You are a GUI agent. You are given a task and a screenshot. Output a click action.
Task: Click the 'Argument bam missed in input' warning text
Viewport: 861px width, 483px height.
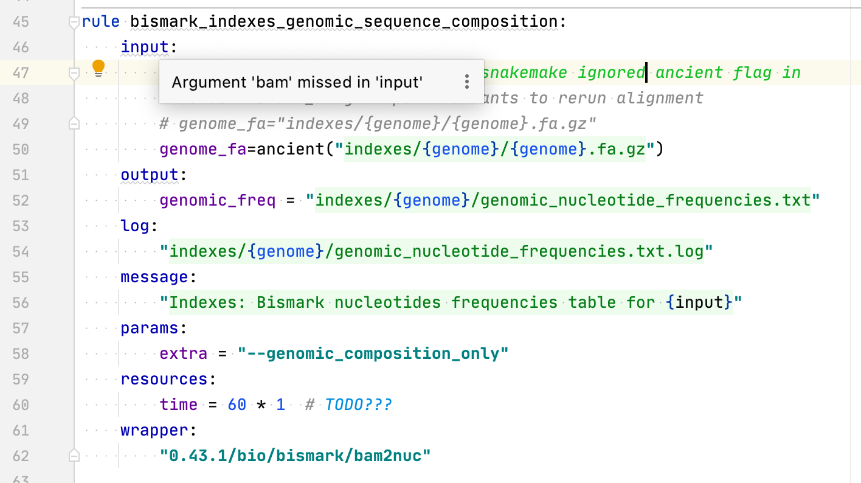tap(297, 82)
